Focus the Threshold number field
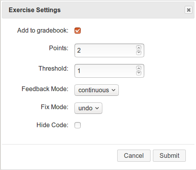The image size is (196, 170). point(109,71)
